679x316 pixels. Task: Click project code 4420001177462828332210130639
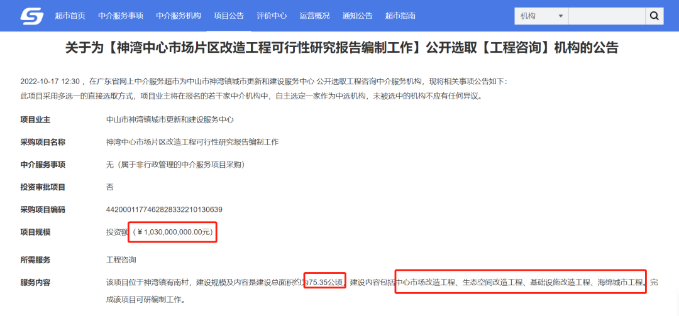pos(164,210)
